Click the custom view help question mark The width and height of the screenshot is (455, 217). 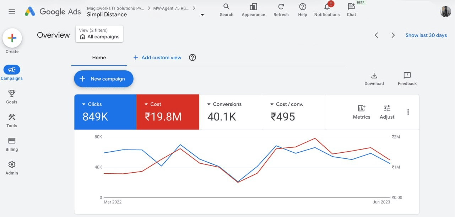193,58
